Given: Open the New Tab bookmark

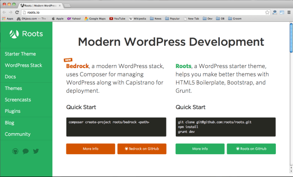Looking at the screenshot, I should [191, 18].
